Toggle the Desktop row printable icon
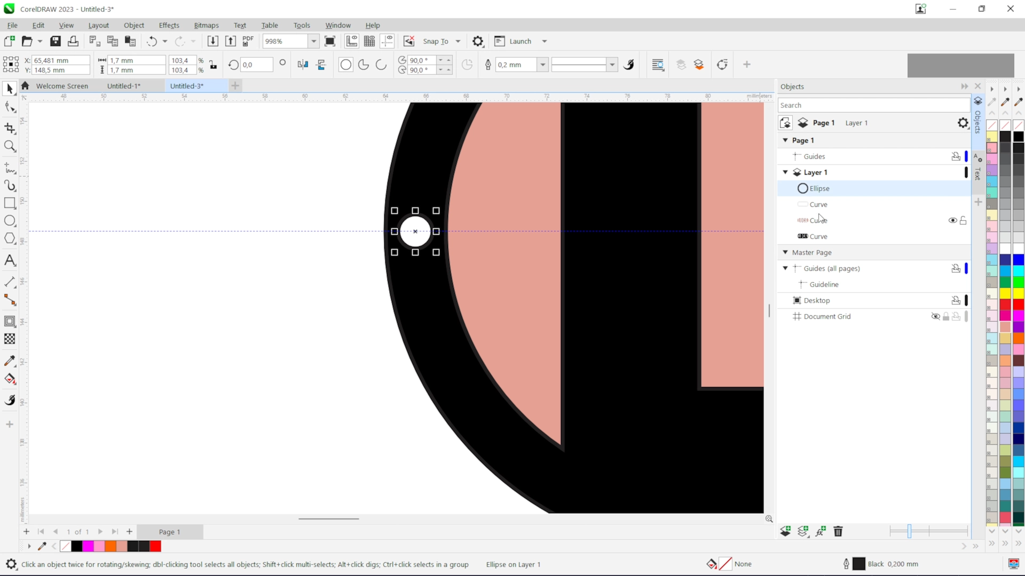The width and height of the screenshot is (1025, 576). pos(956,300)
